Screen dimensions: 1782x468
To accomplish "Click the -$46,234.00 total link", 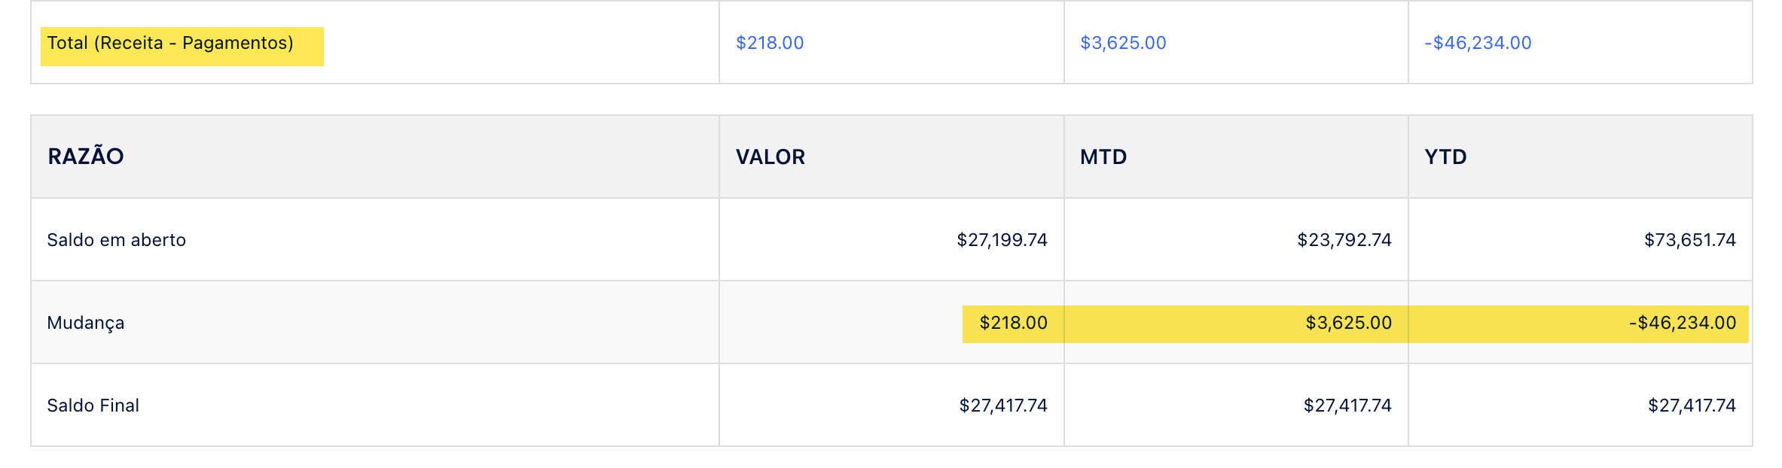I will pyautogui.click(x=1478, y=43).
